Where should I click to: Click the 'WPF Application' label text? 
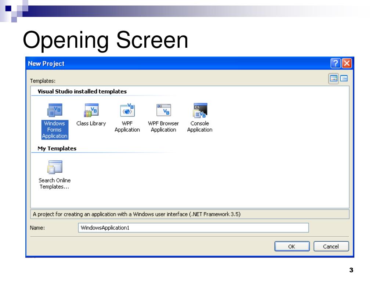pos(127,127)
